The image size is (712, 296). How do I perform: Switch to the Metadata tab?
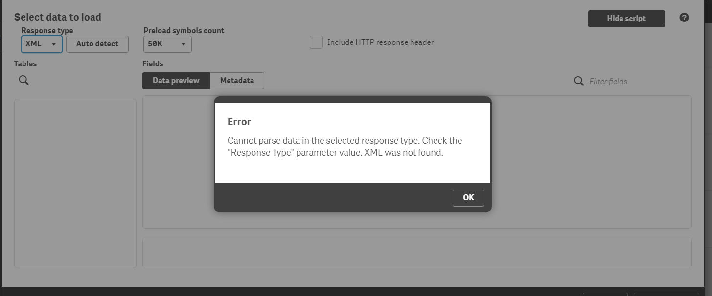[237, 81]
